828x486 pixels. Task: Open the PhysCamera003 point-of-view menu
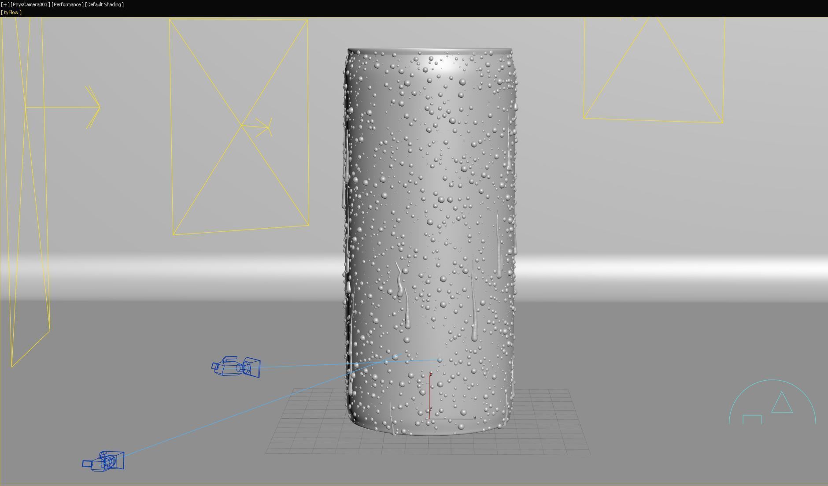coord(30,4)
